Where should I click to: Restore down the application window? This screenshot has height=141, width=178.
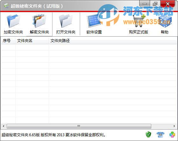click(155, 4)
